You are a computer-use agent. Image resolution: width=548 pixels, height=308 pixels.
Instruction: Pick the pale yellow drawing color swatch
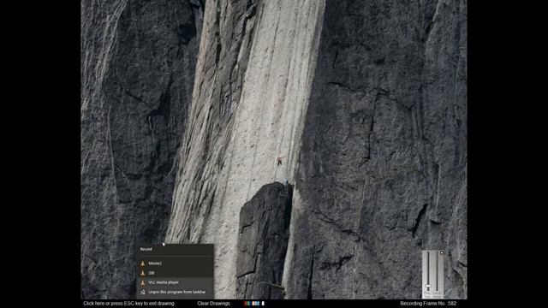click(253, 304)
